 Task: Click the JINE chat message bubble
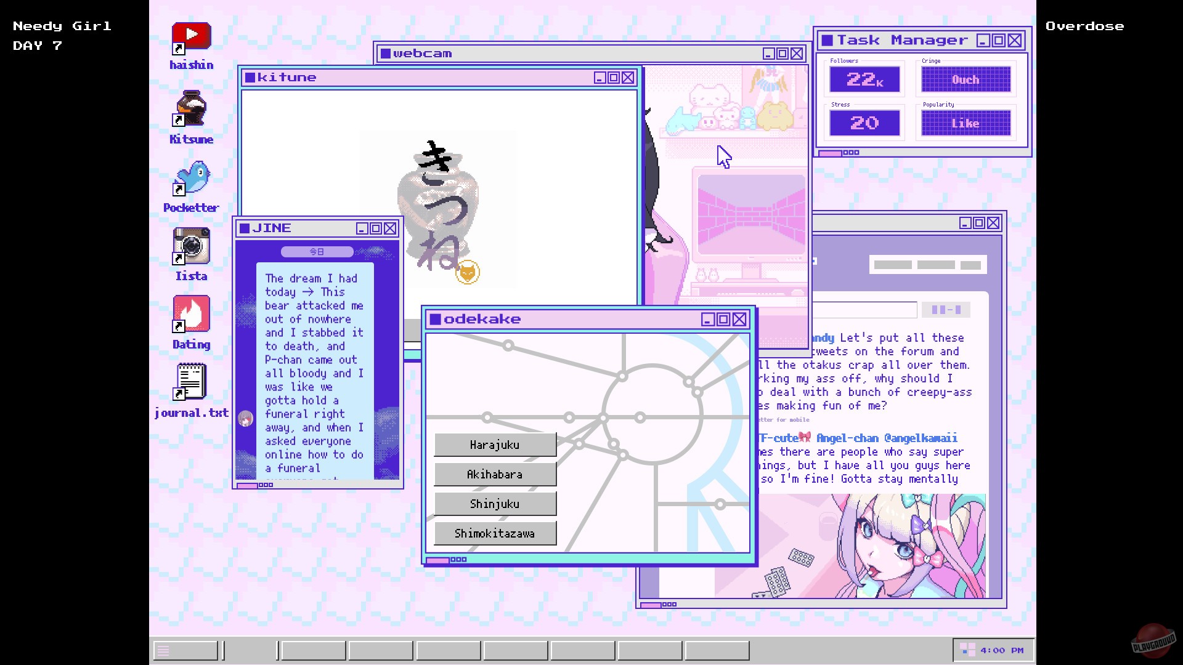tap(315, 369)
